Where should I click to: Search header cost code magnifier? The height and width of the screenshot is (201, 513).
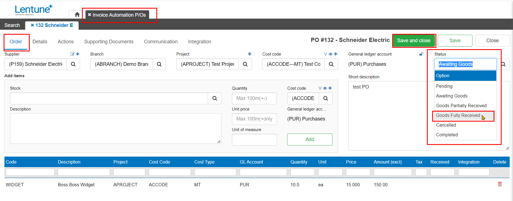pyautogui.click(x=331, y=64)
